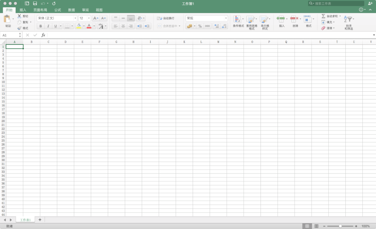Click the AutoSum (自动求和) sigma icon
The height and width of the screenshot is (229, 376).
pos(323,16)
